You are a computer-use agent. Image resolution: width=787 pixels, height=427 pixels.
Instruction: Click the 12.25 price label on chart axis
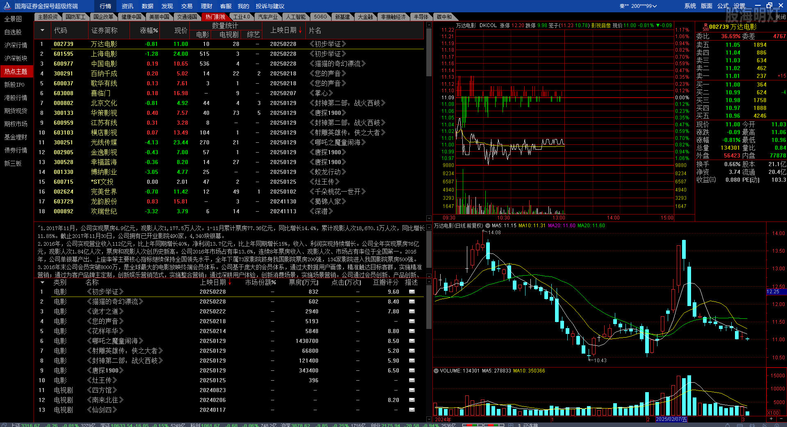pos(776,292)
